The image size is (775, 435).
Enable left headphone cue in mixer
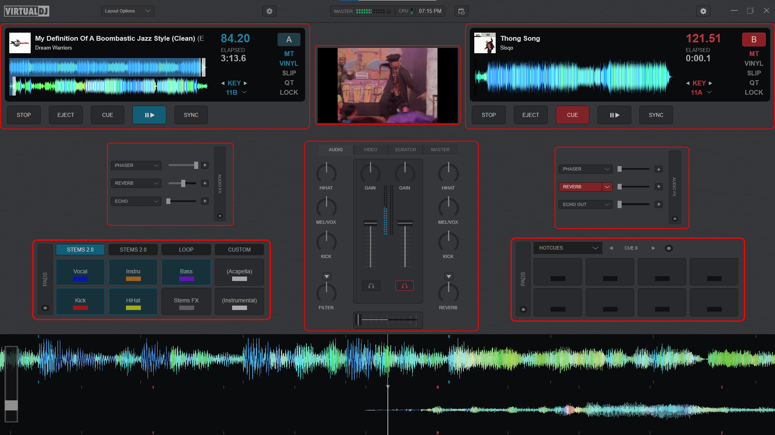(x=371, y=286)
